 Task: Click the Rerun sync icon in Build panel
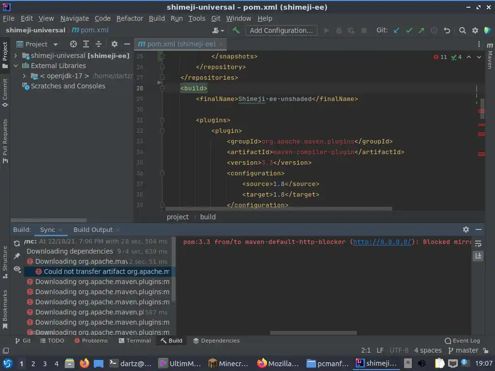click(17, 243)
